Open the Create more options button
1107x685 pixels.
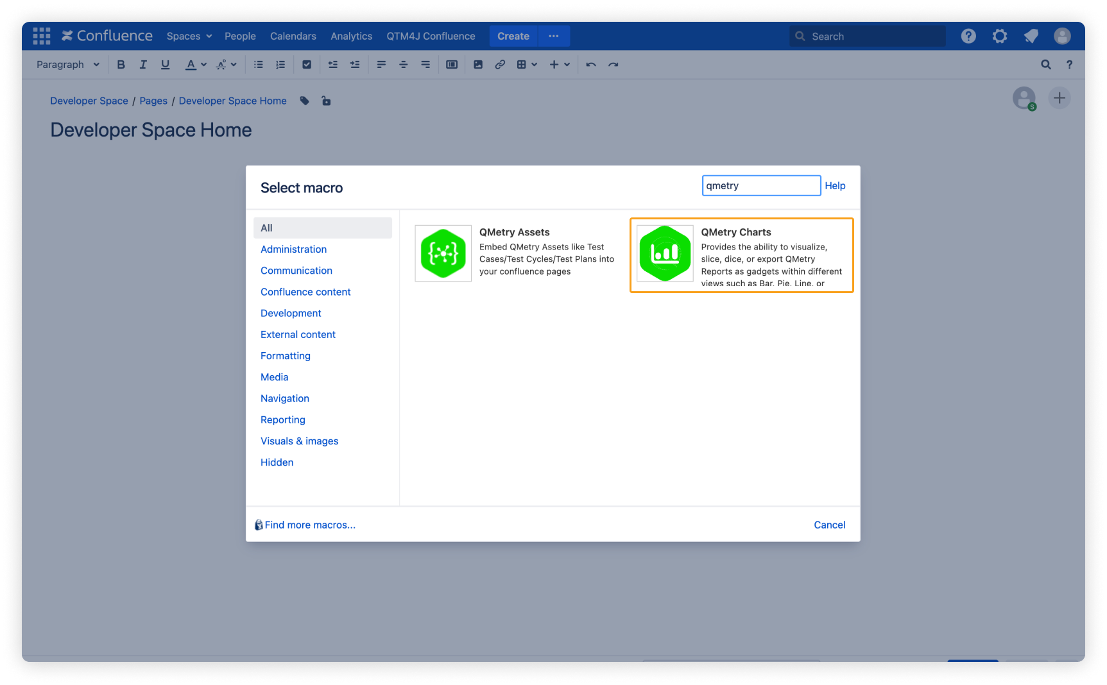[554, 36]
